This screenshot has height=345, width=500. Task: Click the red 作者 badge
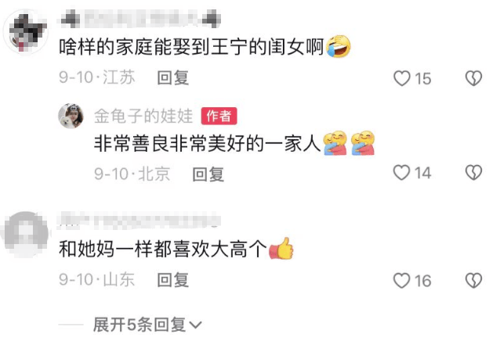tap(219, 116)
